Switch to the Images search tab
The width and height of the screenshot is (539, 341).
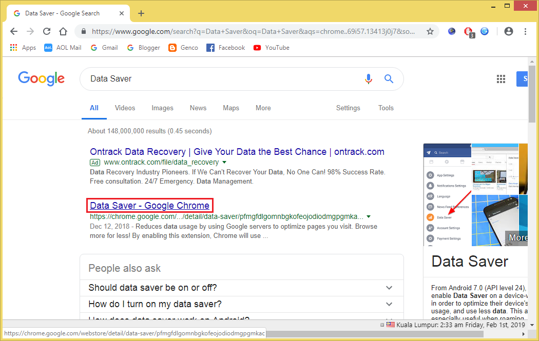pos(162,108)
